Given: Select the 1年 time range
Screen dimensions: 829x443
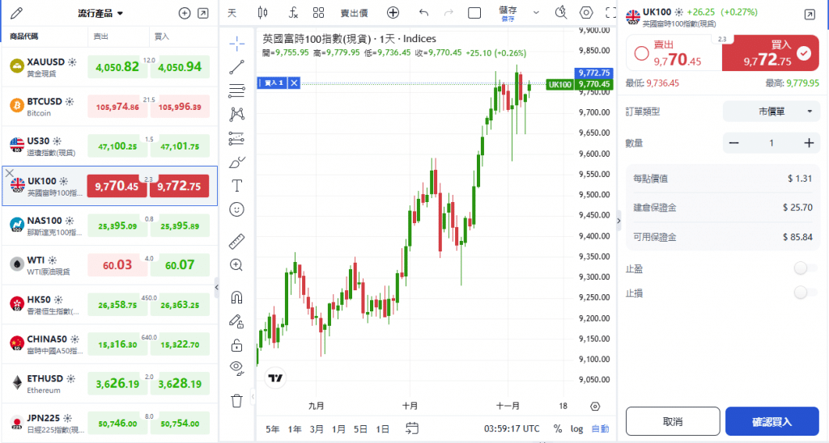Looking at the screenshot, I should (295, 428).
